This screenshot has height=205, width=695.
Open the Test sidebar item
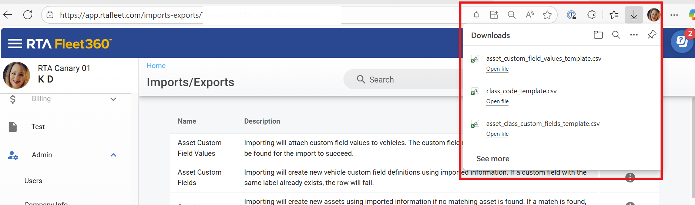click(x=38, y=127)
